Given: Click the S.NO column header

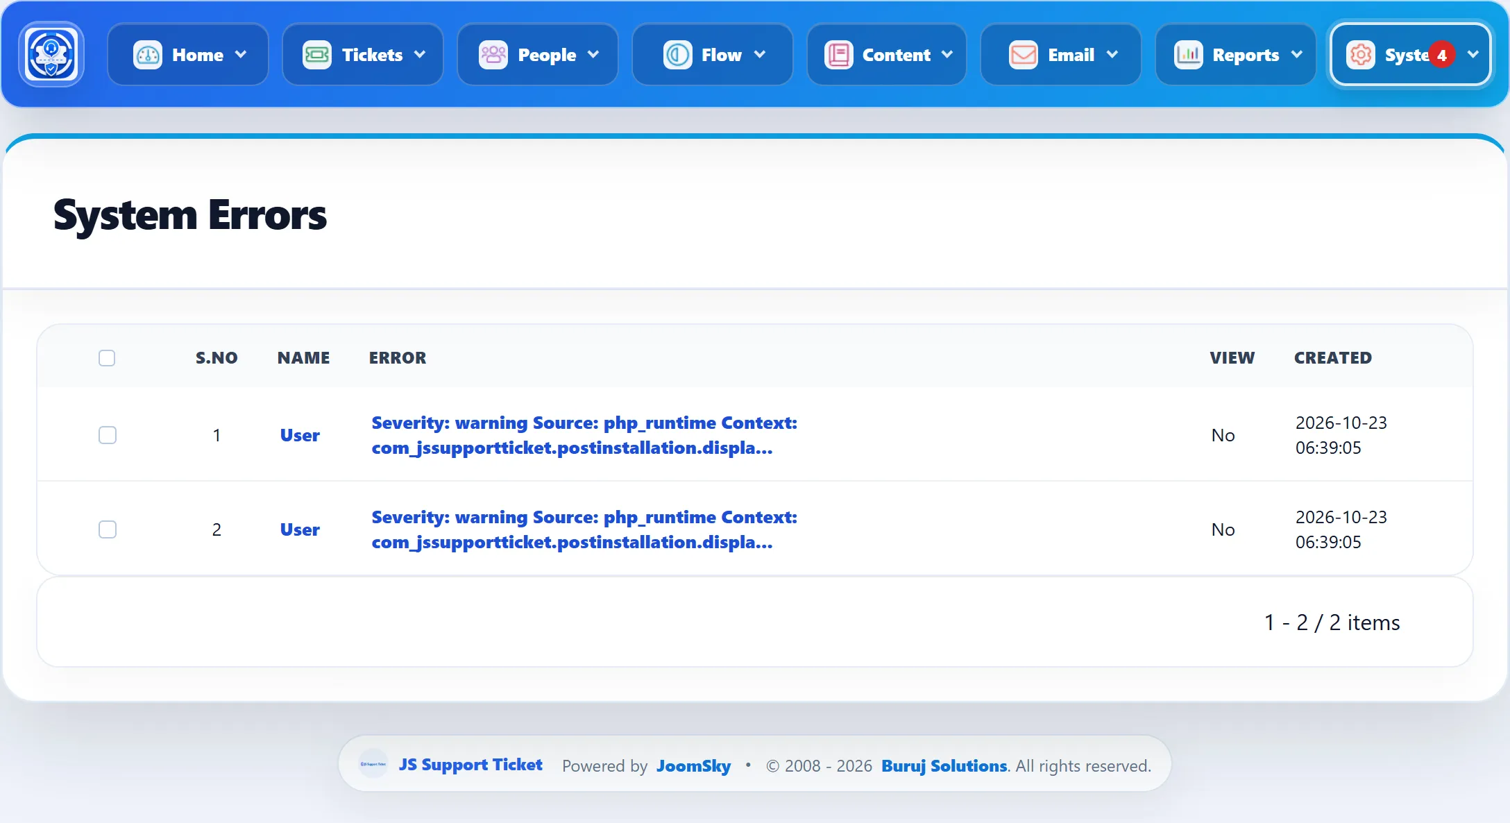Looking at the screenshot, I should point(217,358).
